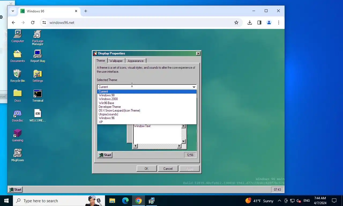Select Current in theme list
Viewport: 343px width, 206px height.
pos(147,91)
